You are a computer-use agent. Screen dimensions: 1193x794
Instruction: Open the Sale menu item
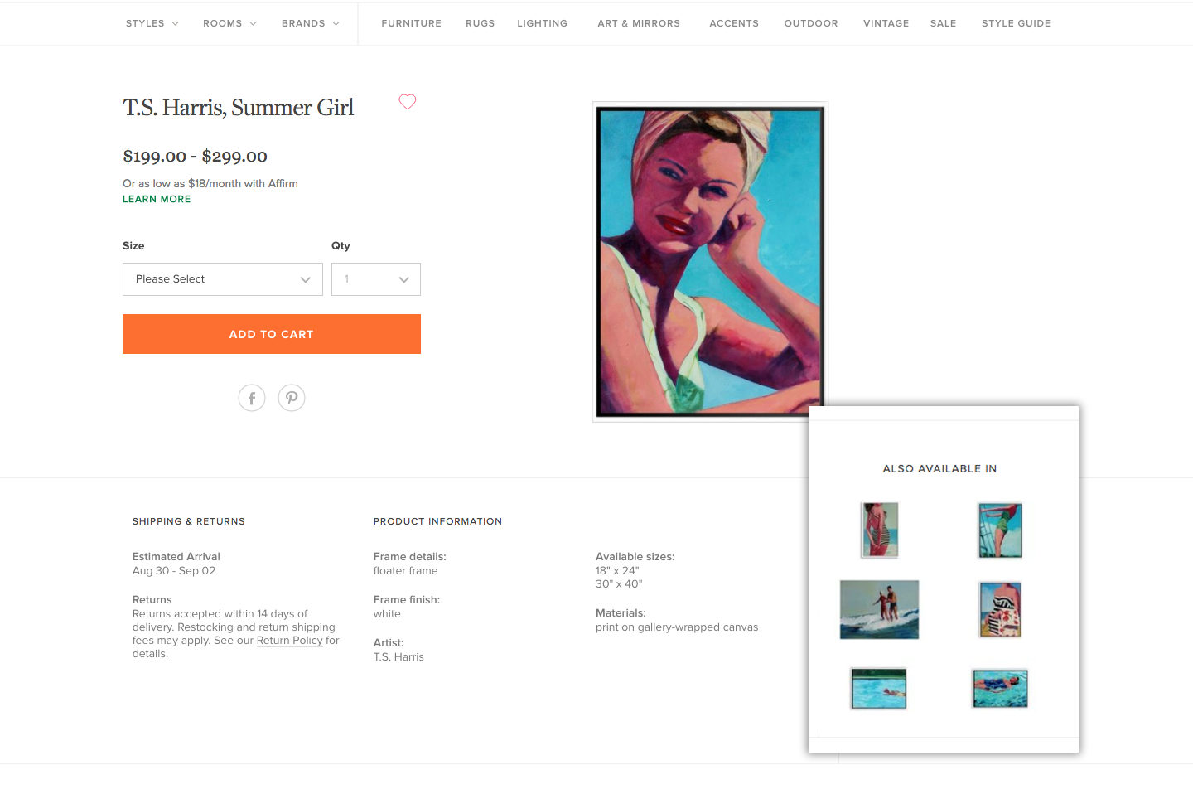(944, 23)
